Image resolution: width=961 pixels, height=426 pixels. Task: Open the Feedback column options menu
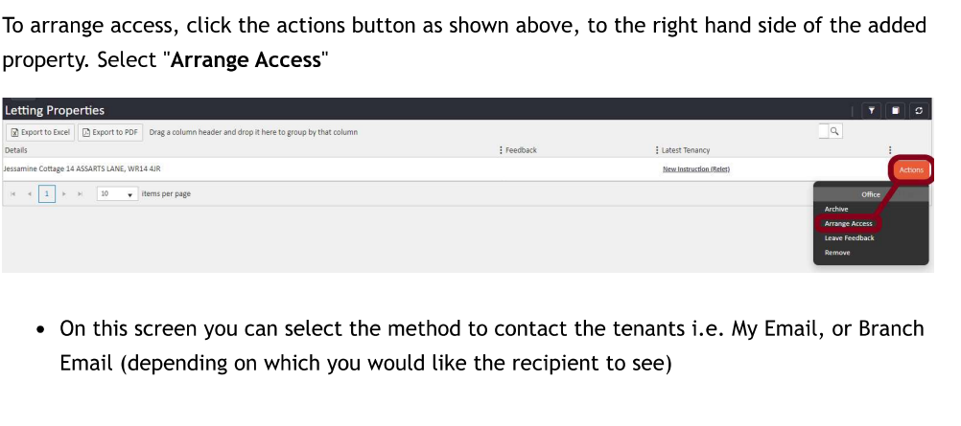coord(501,150)
